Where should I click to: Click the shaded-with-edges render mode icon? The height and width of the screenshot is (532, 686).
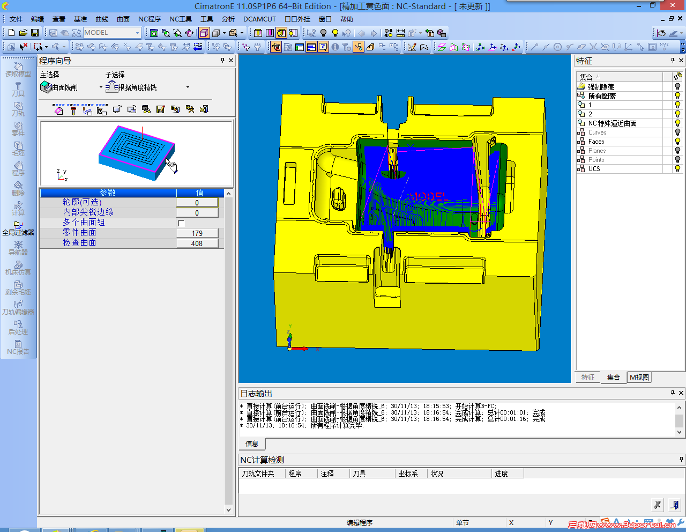pos(204,33)
